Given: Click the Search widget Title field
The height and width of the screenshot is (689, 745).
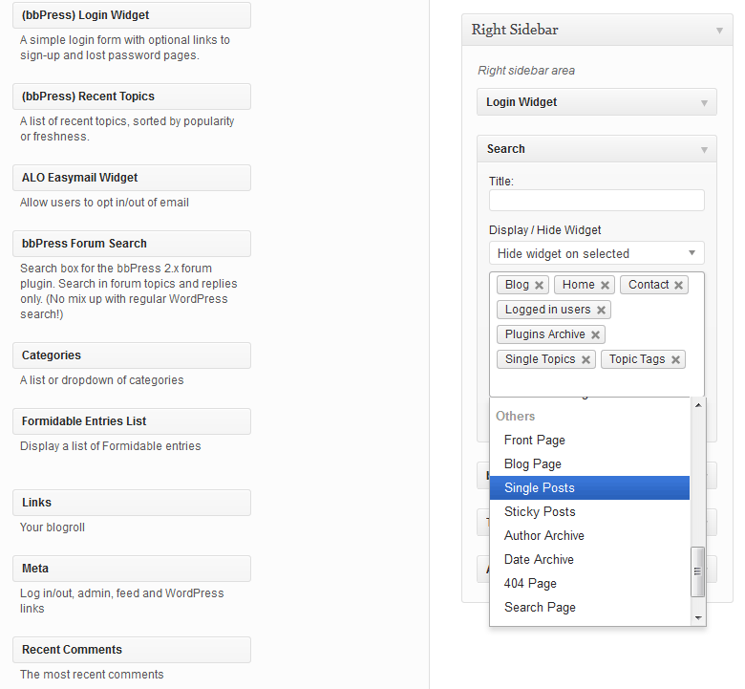Looking at the screenshot, I should [597, 200].
